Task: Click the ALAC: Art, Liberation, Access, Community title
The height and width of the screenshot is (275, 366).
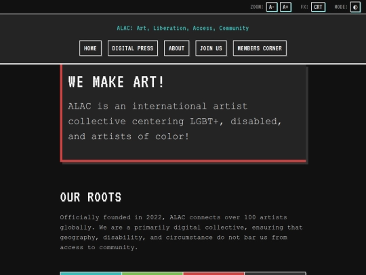Action: tap(183, 28)
